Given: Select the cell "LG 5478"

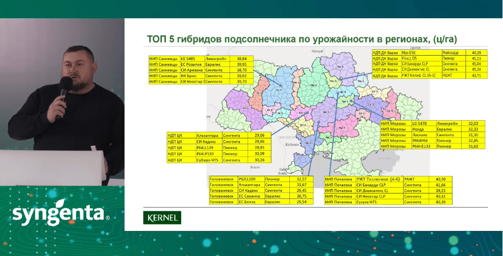Looking at the screenshot, I should point(423,124).
